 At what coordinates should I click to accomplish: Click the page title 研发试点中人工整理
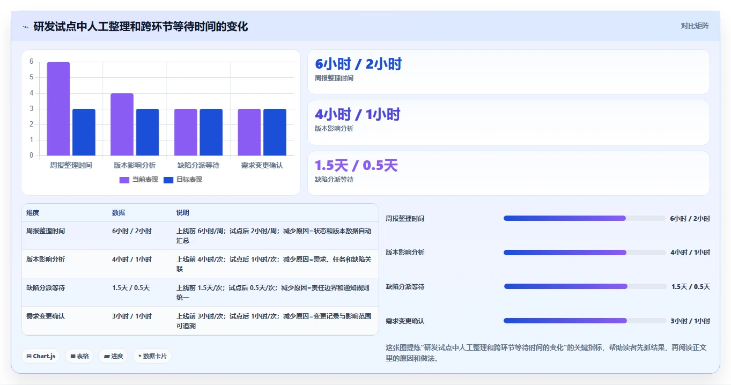tap(141, 27)
